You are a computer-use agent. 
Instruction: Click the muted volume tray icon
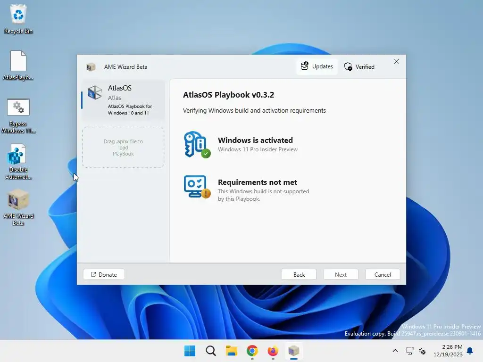click(422, 351)
